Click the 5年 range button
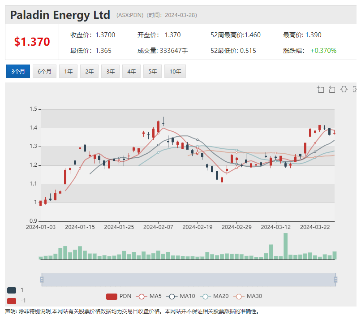 152,71
